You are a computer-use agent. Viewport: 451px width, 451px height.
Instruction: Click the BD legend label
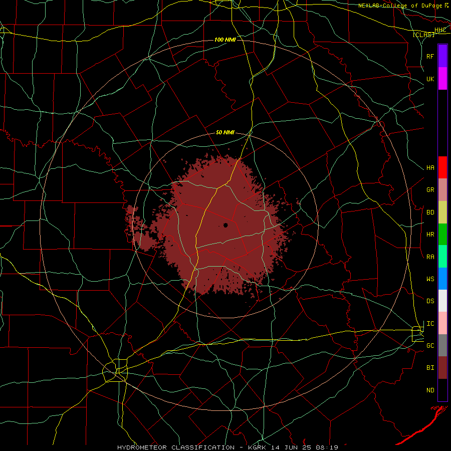430,212
